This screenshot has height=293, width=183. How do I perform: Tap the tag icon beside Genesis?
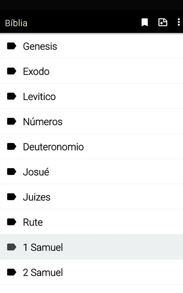[x=11, y=46]
